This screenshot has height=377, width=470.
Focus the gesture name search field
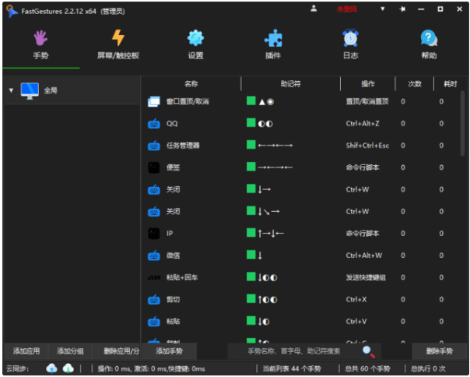(x=294, y=351)
